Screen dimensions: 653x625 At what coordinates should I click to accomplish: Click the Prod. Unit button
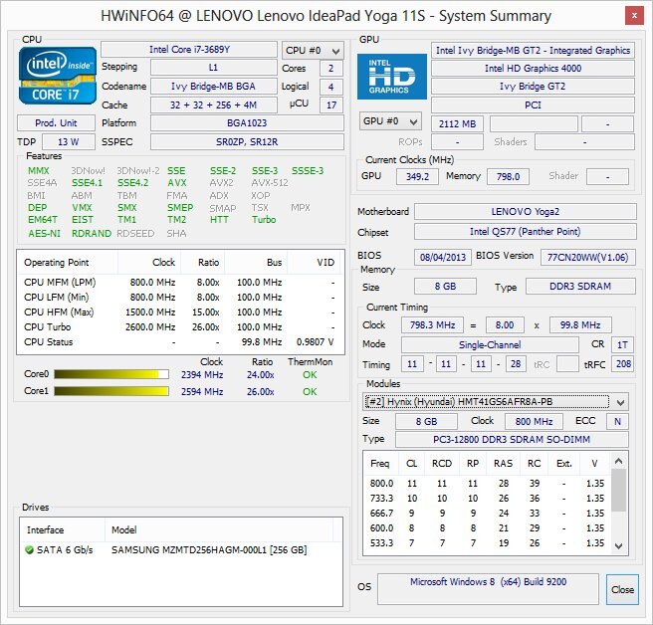point(56,122)
